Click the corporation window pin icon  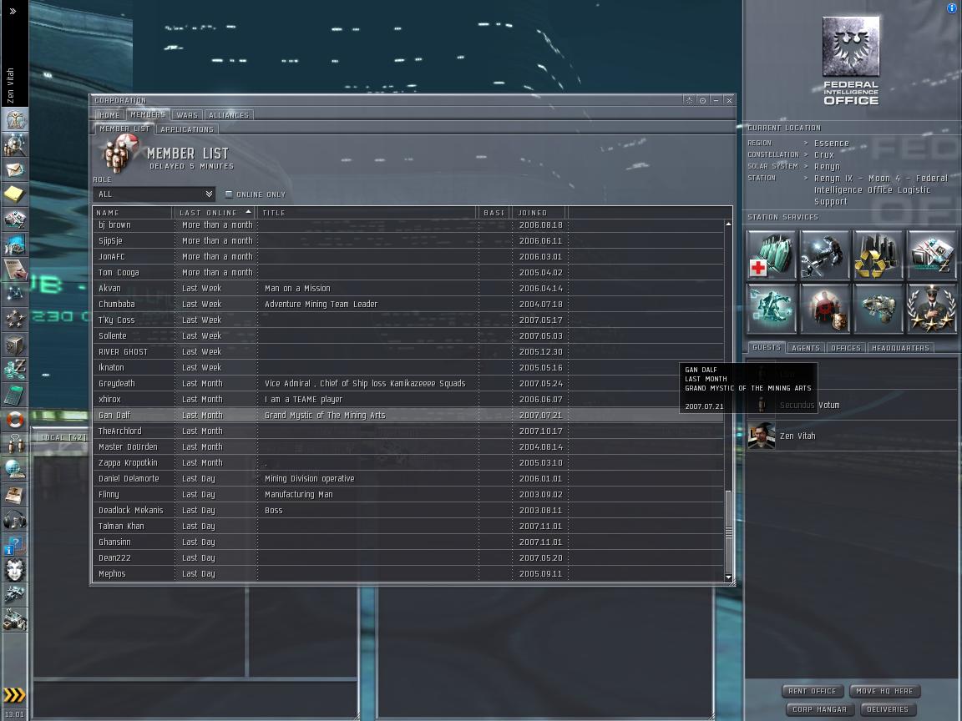point(689,100)
